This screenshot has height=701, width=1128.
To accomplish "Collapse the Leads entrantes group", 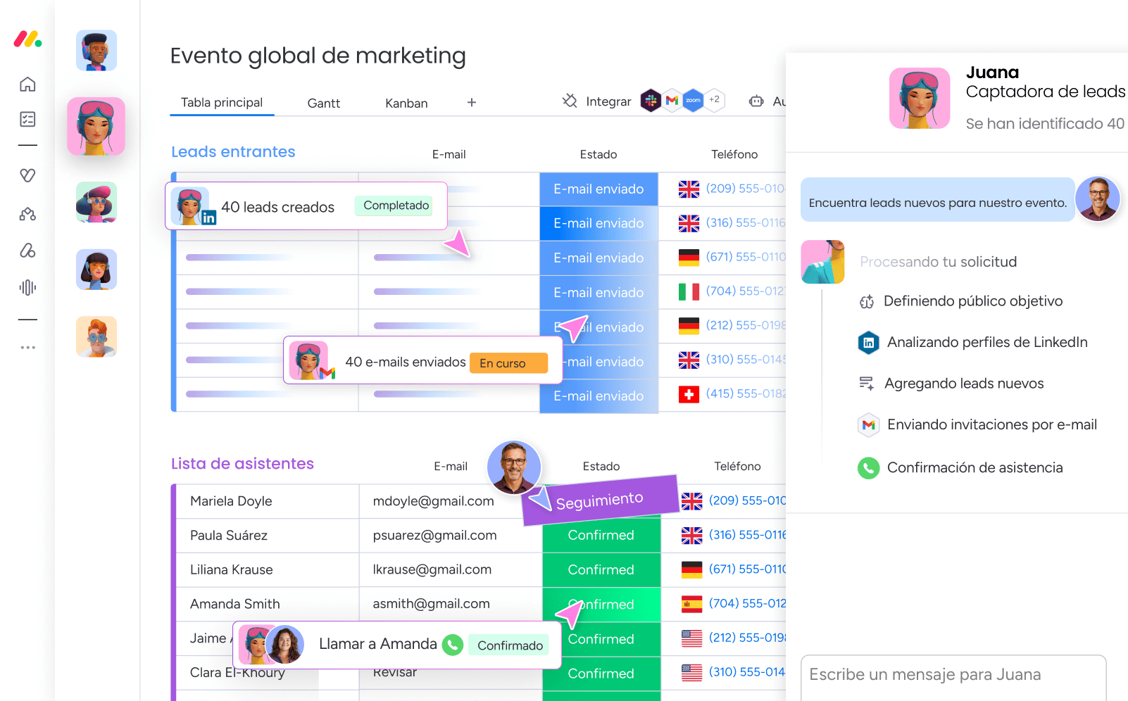I will point(233,152).
